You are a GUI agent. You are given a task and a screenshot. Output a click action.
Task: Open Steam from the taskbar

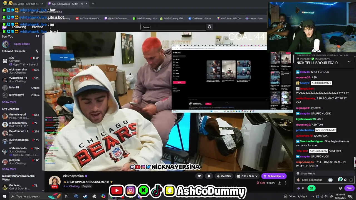(x=85, y=196)
